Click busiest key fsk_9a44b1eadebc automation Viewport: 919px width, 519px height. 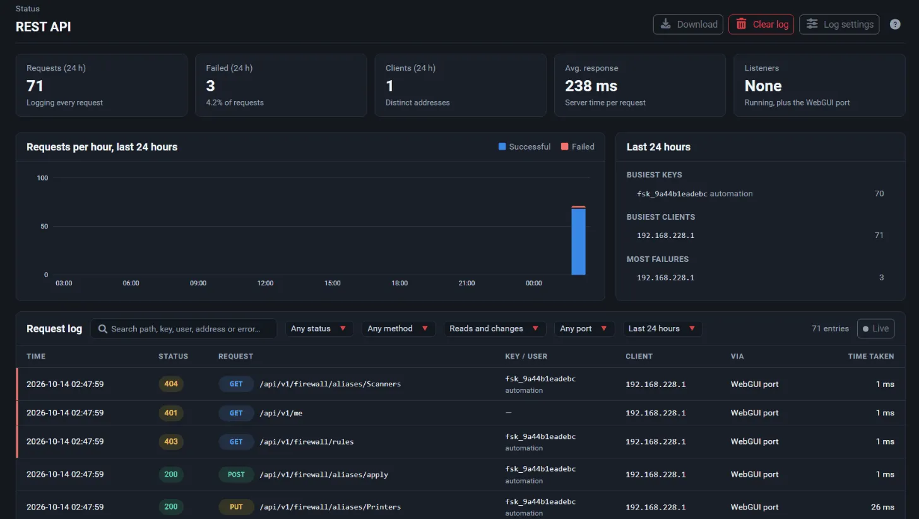click(x=695, y=194)
